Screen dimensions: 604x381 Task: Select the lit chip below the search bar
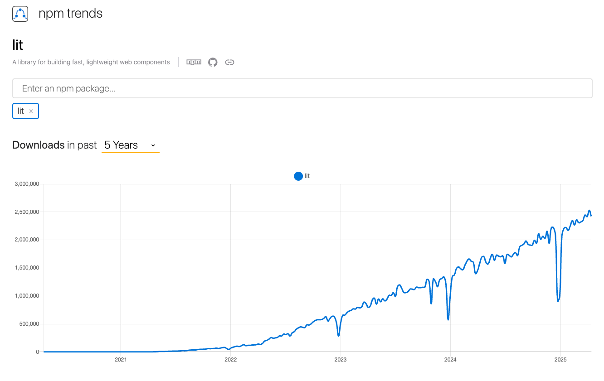tap(21, 111)
